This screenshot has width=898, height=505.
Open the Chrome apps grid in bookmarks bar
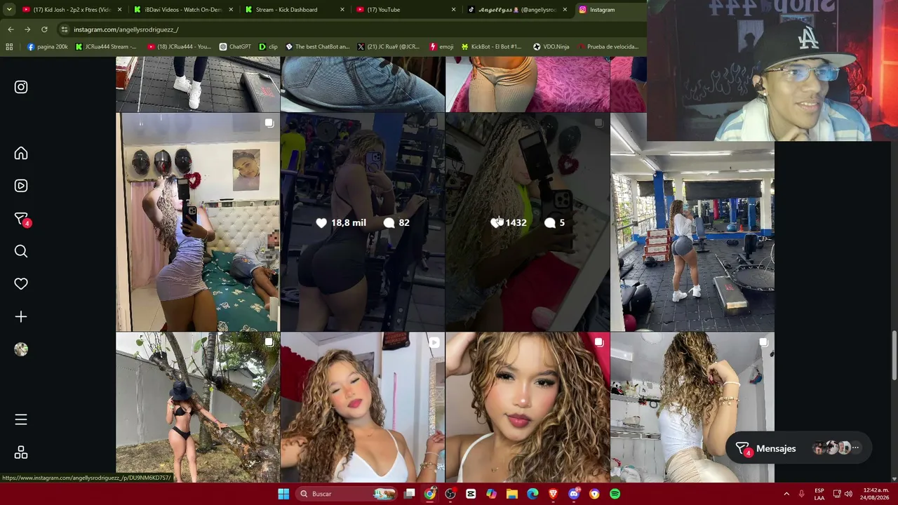[9, 47]
